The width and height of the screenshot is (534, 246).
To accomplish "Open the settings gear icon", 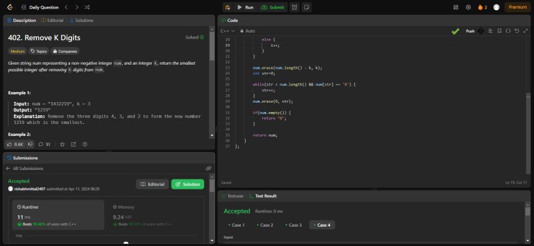I will [x=469, y=7].
